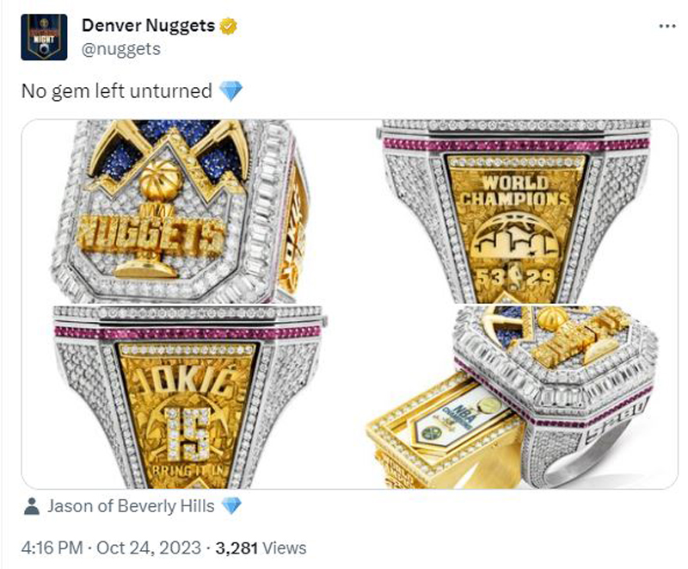Screen dimensions: 688x569
Task: Open the Denver Nuggets profile avatar
Action: tap(44, 37)
